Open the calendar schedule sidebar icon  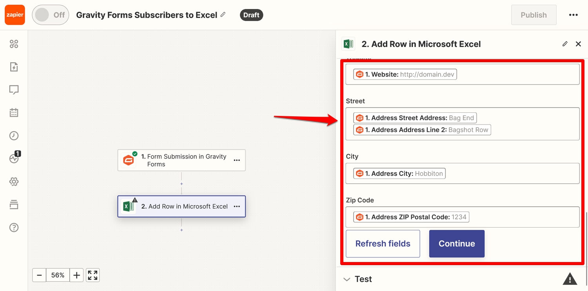[x=14, y=113]
